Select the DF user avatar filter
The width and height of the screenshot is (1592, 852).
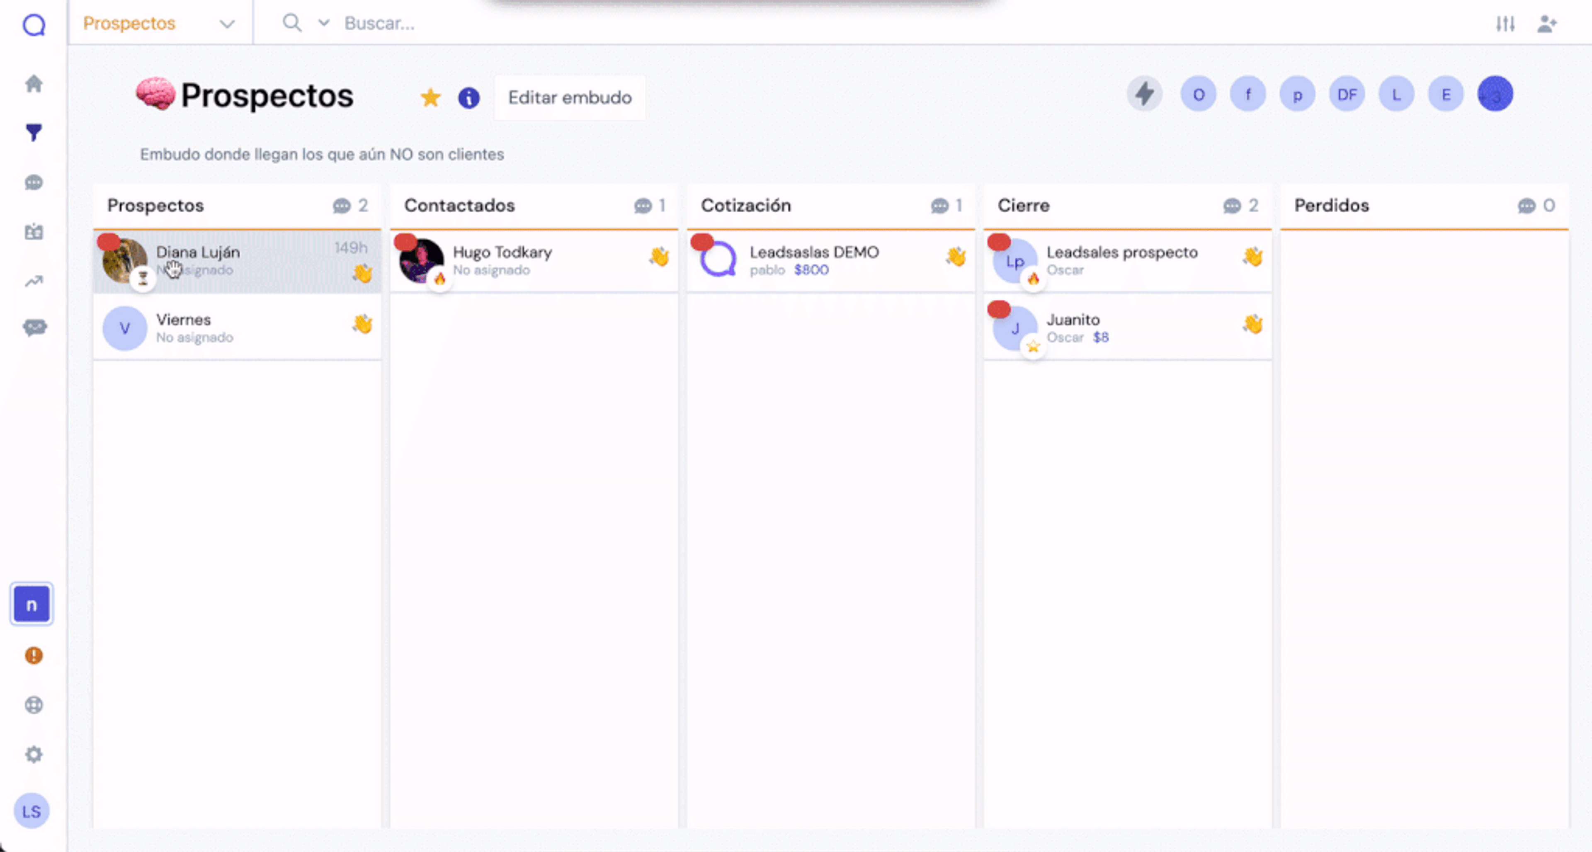[1347, 95]
